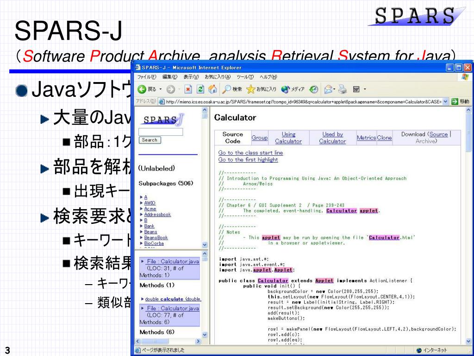Open the Addressbook subpackage link
Viewport: 474px width, 356px height.
click(x=157, y=214)
